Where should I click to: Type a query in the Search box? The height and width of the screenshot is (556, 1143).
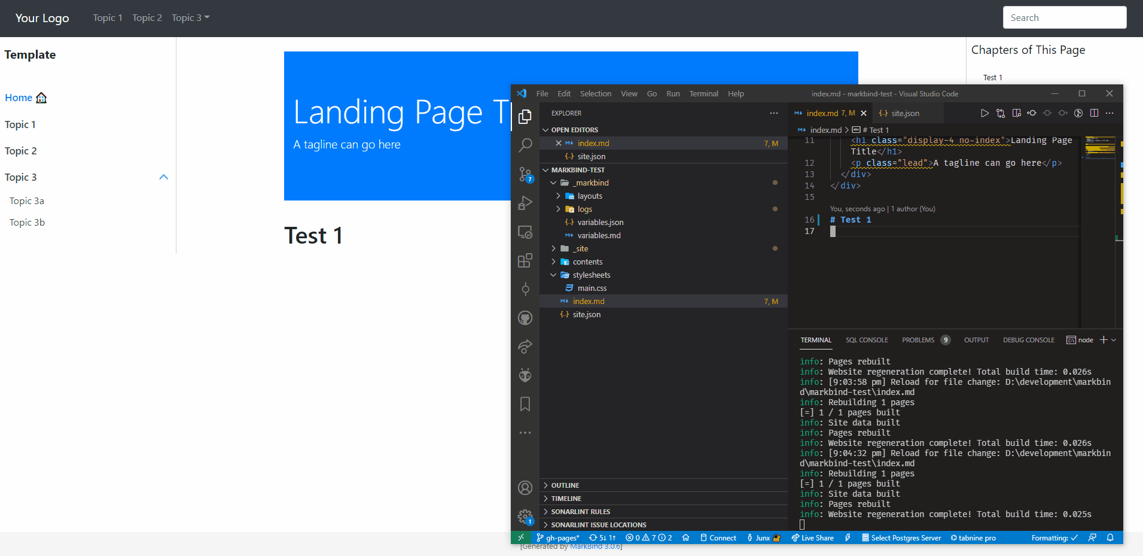[x=1064, y=17]
